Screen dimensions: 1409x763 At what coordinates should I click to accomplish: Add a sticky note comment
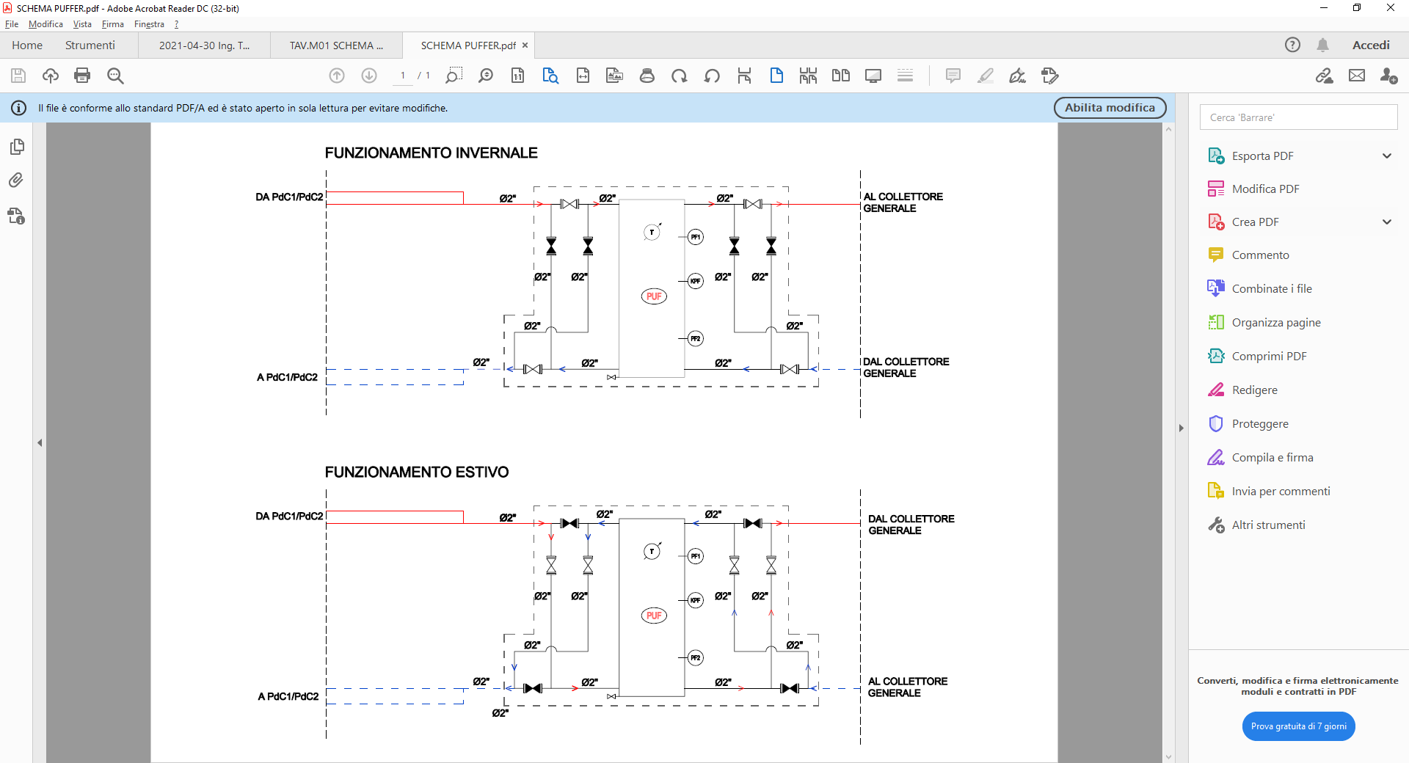point(953,76)
